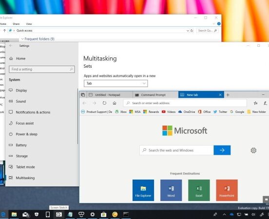The height and width of the screenshot is (219, 269).
Task: Add a new tab with plus button
Action: pos(228,95)
